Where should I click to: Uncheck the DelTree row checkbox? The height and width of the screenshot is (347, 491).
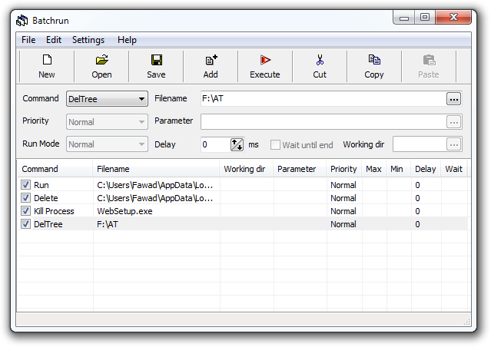25,224
